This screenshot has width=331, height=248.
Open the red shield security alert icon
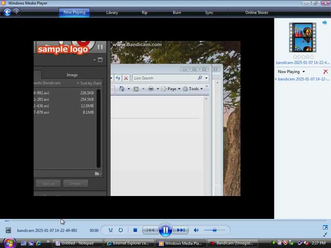(x=285, y=243)
